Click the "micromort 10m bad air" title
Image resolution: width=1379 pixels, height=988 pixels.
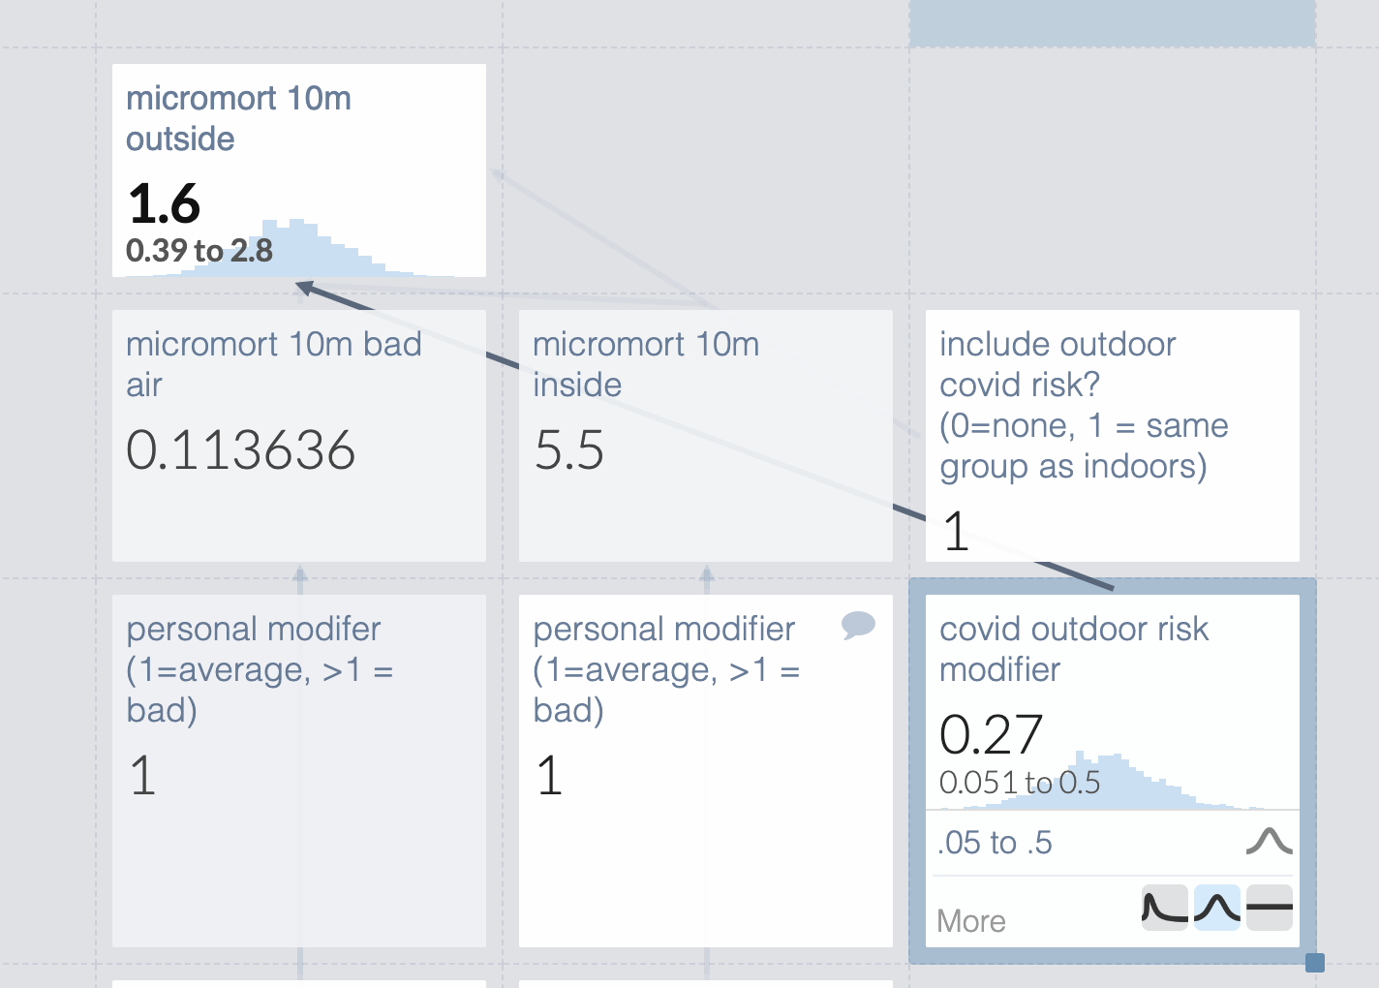click(273, 364)
